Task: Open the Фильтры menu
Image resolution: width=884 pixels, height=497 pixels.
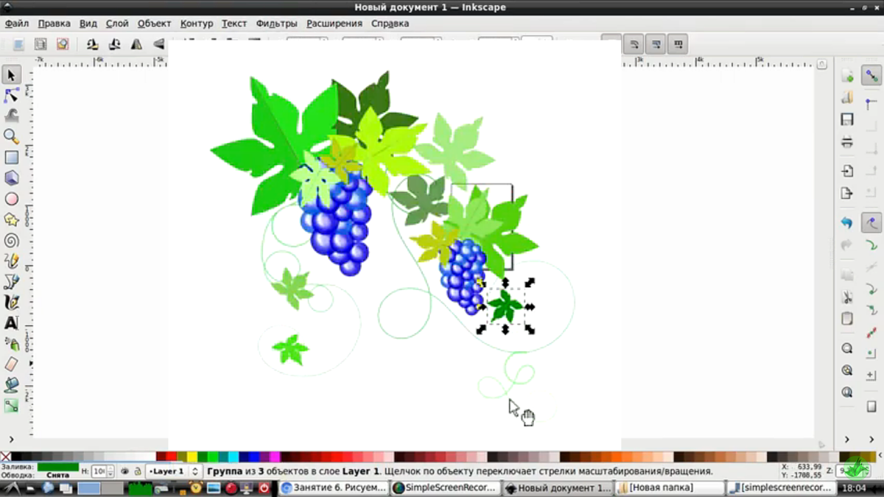Action: tap(276, 24)
